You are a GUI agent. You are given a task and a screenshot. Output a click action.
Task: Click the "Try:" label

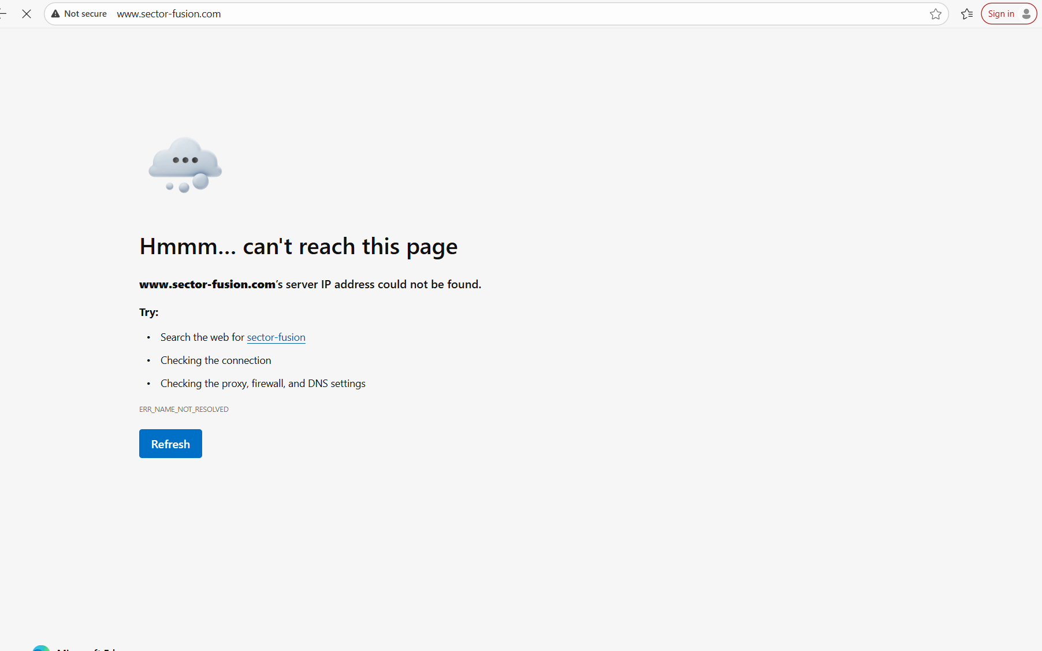click(x=148, y=313)
